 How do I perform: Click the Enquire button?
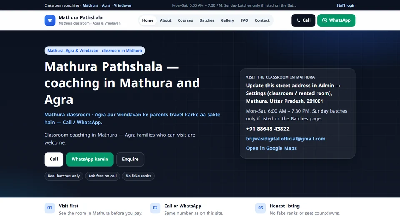[x=130, y=159]
